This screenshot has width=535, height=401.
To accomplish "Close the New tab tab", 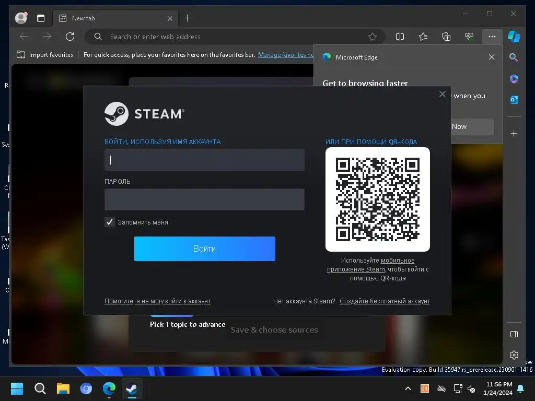I will coord(170,18).
